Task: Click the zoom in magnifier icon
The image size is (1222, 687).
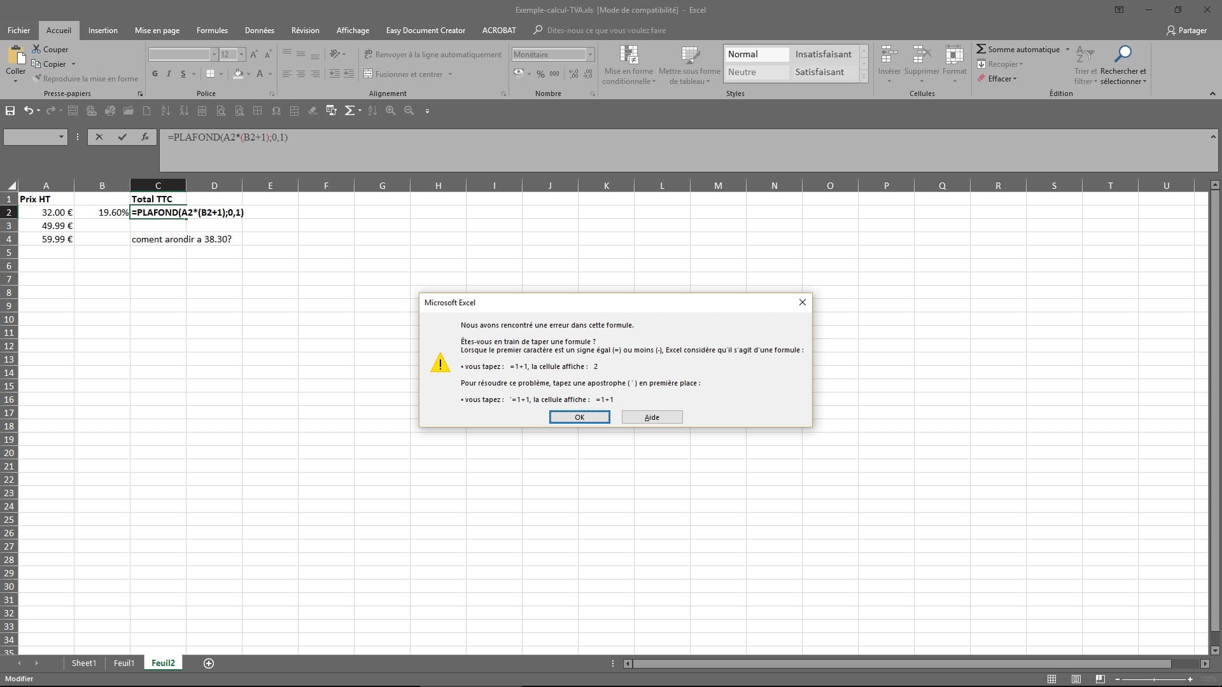Action: 390,111
